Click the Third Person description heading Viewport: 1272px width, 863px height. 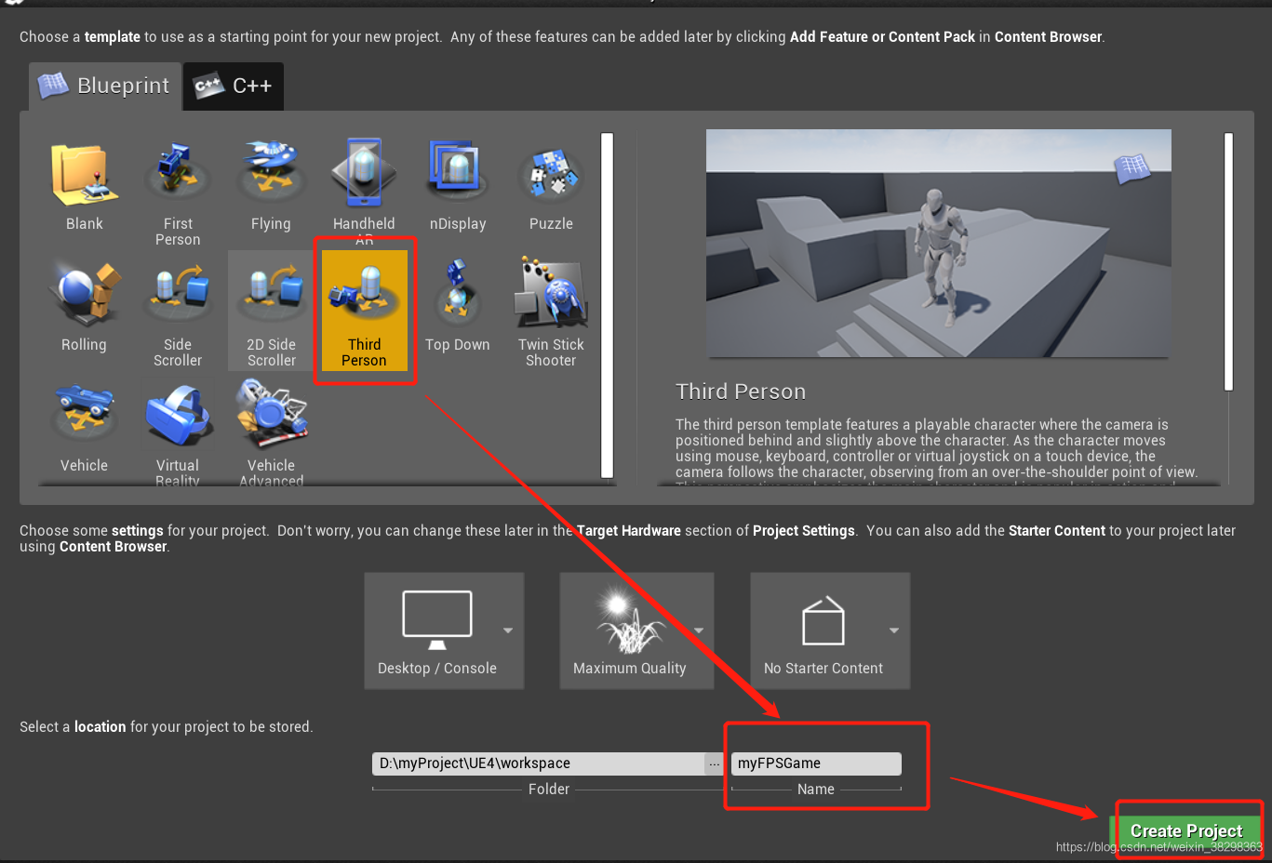tap(741, 392)
